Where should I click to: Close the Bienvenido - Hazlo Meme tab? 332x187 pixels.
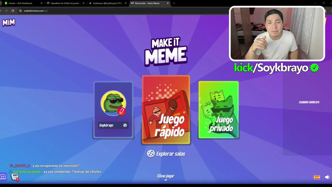pyautogui.click(x=168, y=3)
